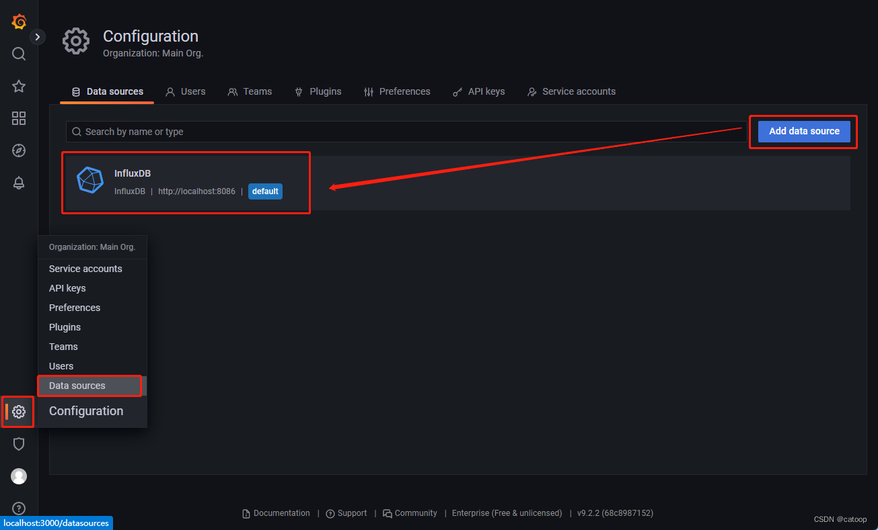Open the Search dashboards magnifier icon

[x=19, y=54]
